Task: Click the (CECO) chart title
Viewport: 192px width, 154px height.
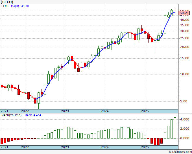Action: pos(7,2)
